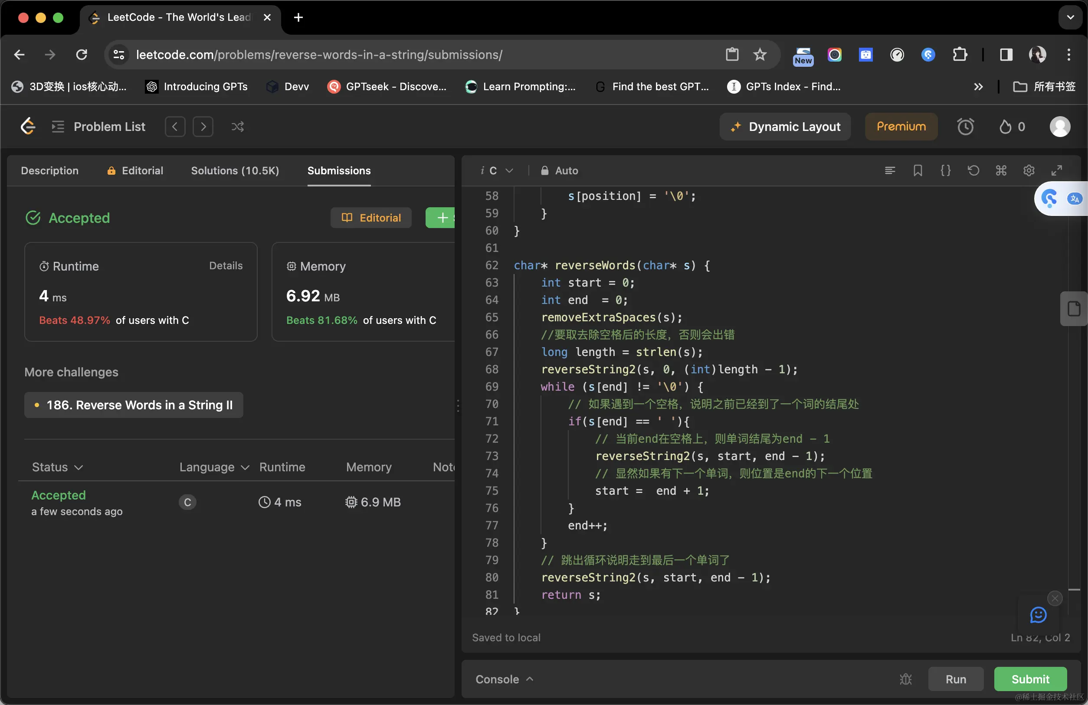Toggle Dynamic Layout mode
This screenshot has width=1088, height=705.
coord(785,127)
